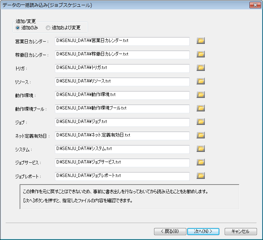This screenshot has height=240, width=263.
Task: Click the 追加/変更 group title
Action: (x=26, y=21)
